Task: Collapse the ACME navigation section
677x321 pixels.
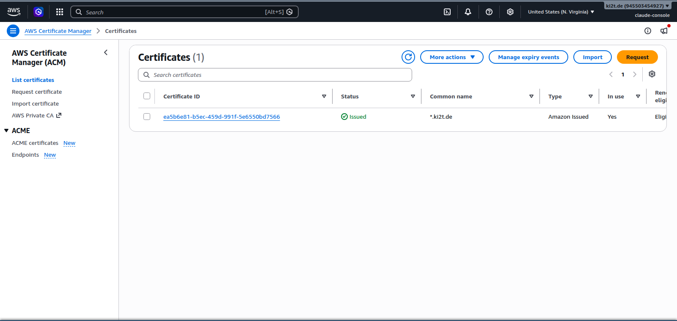Action: coord(6,131)
